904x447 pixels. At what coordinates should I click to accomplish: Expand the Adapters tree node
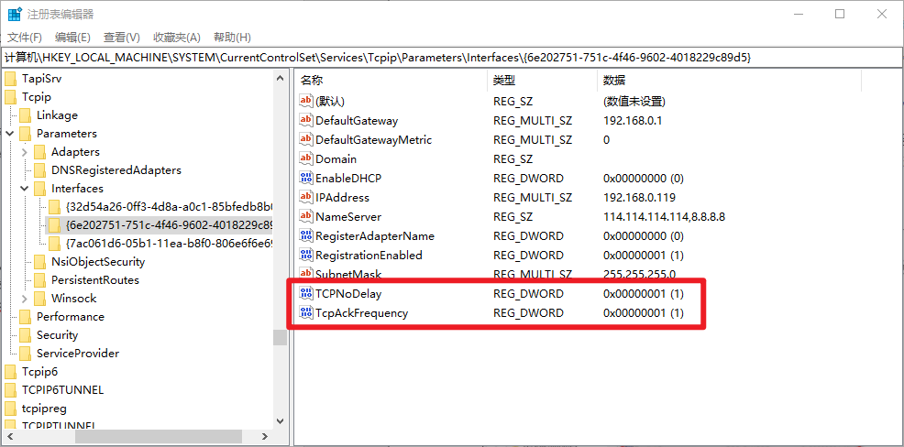(x=24, y=152)
